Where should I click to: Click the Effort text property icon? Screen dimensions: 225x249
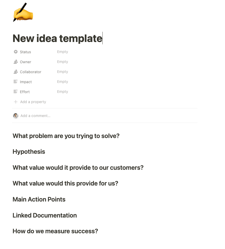click(x=16, y=92)
